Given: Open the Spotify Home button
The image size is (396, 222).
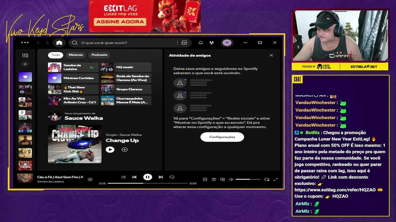Looking at the screenshot, I should (x=59, y=43).
